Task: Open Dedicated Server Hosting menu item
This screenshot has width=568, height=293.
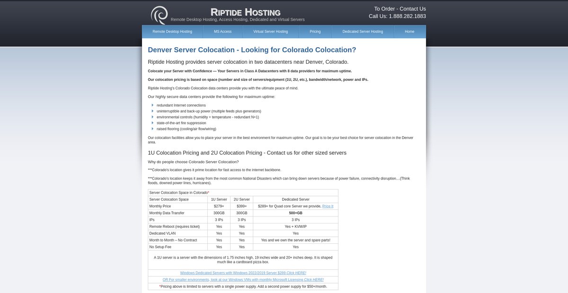Action: point(363,32)
